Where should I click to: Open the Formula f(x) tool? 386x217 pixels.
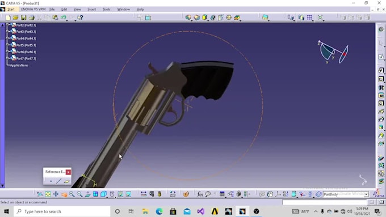pos(200,194)
